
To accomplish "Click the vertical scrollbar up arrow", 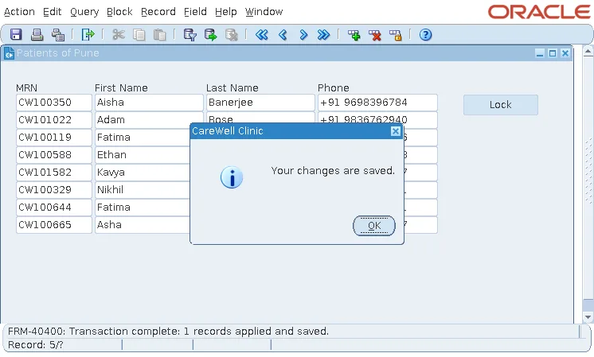I will point(588,51).
